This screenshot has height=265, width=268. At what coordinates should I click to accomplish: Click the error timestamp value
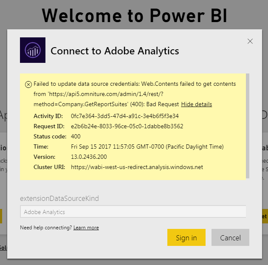coord(147,147)
